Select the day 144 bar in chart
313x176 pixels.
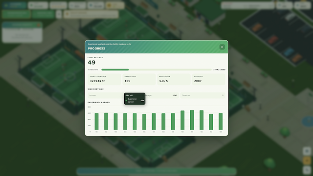[125, 122]
